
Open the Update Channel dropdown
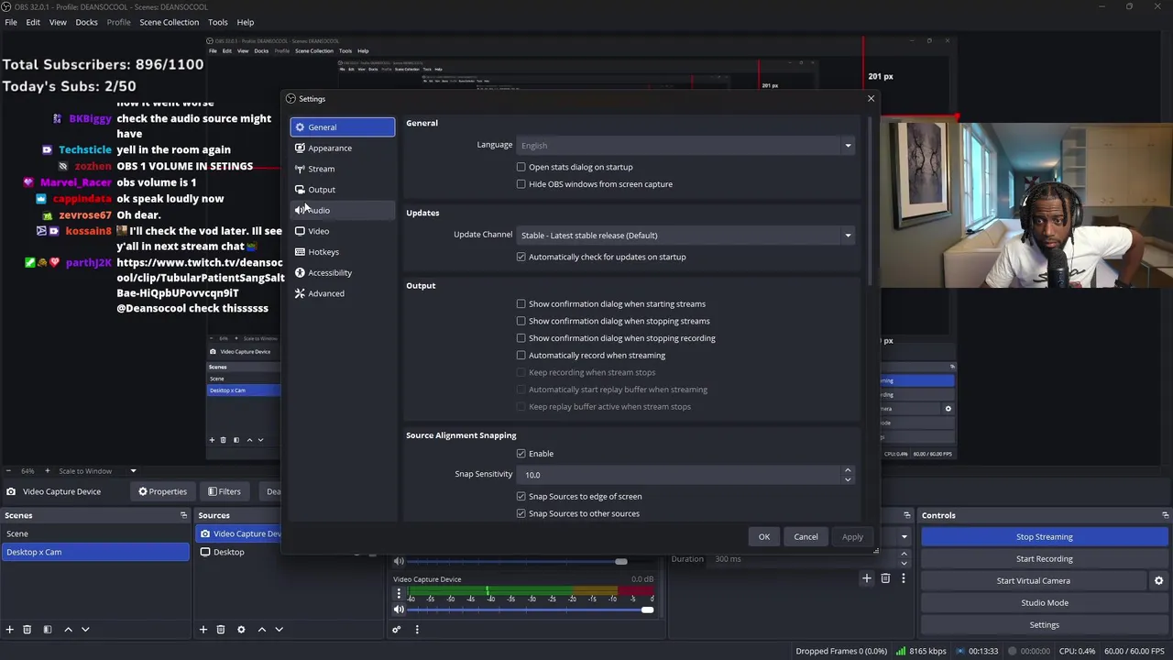click(x=686, y=235)
